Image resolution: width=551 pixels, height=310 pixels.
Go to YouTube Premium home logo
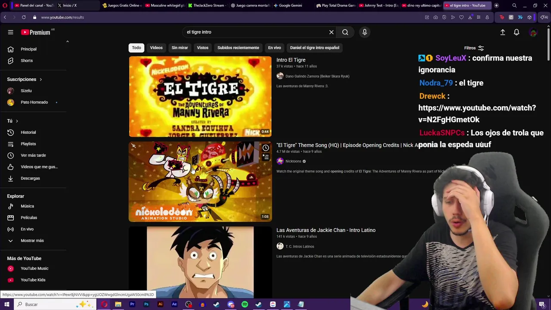pyautogui.click(x=36, y=32)
